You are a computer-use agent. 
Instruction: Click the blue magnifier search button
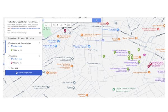pyautogui.click(x=97, y=20)
